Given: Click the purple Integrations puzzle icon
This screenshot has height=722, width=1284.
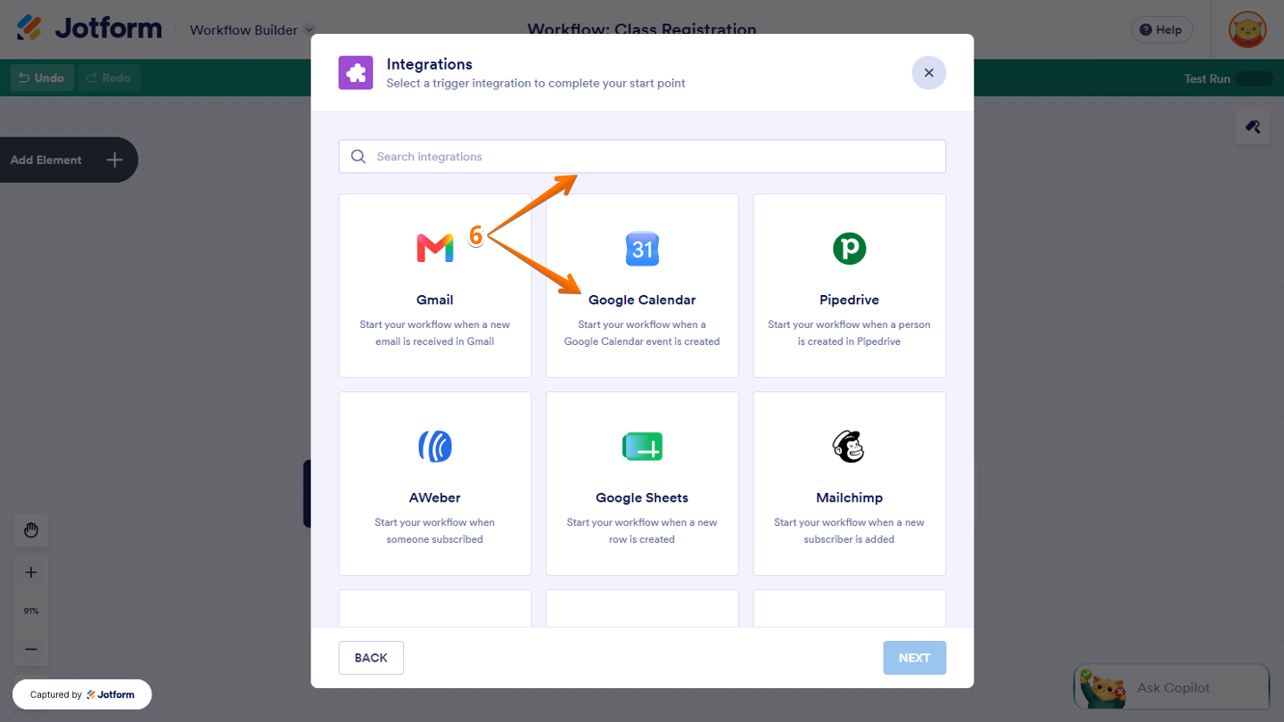Looking at the screenshot, I should pyautogui.click(x=356, y=73).
